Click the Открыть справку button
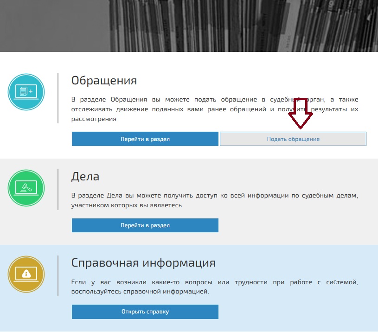Viewport: 378px width, 332px height. pos(145,312)
